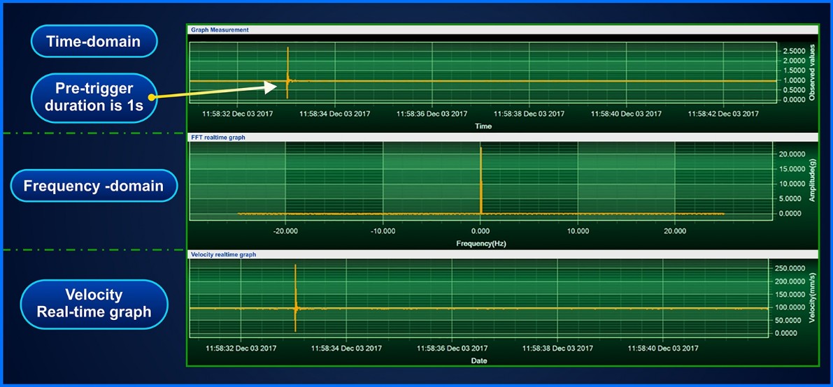Click 11:58:40 date label under Velocity plot

[x=662, y=349]
